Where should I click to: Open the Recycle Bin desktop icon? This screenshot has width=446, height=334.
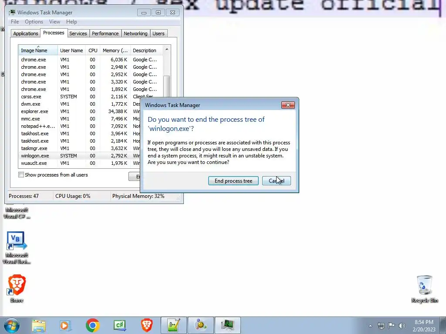click(x=424, y=289)
